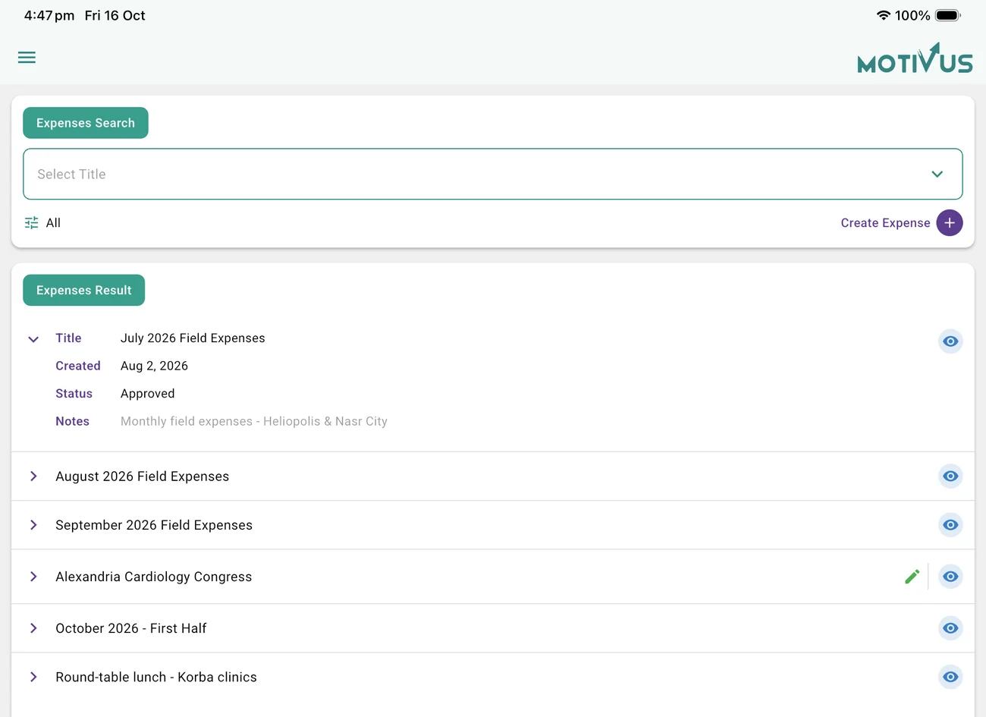
Task: Click the Approved status value
Action: pos(148,394)
